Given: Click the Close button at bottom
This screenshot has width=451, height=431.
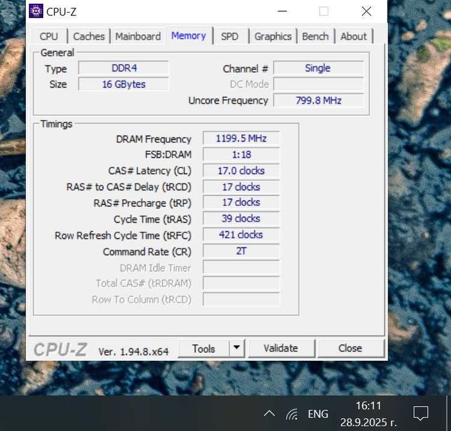Looking at the screenshot, I should click(350, 348).
